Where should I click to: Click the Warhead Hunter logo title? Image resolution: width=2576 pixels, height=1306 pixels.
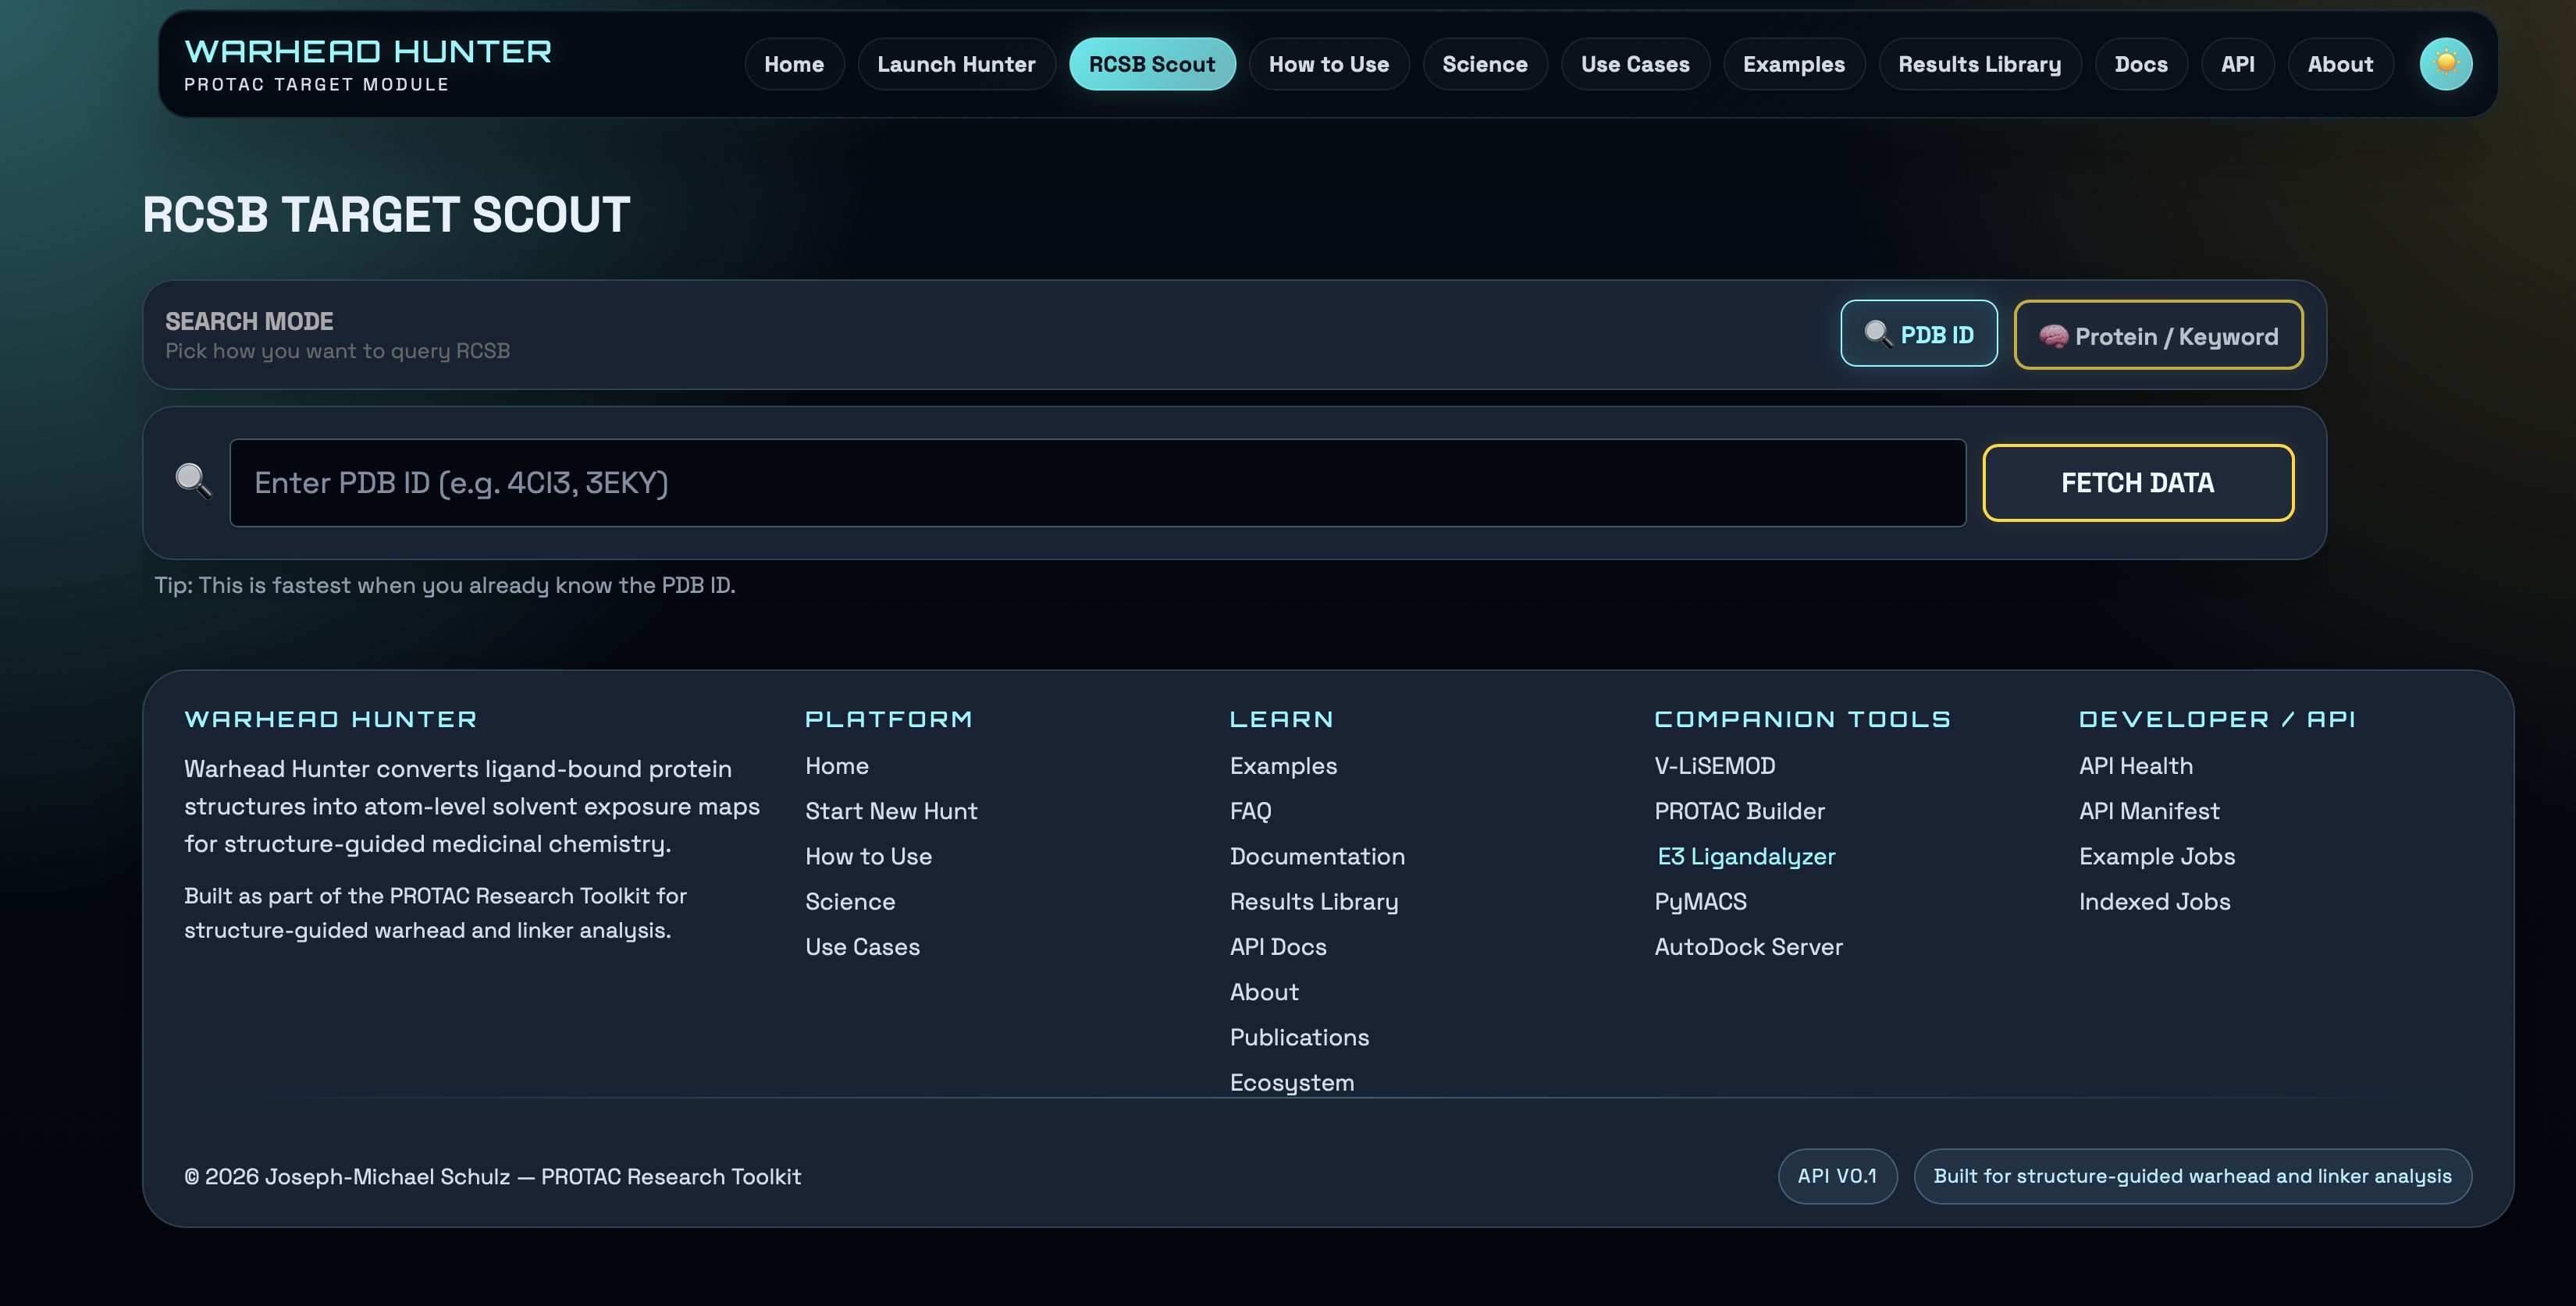pyautogui.click(x=368, y=51)
